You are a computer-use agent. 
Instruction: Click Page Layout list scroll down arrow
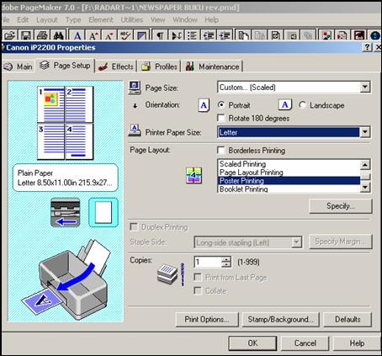[365, 187]
